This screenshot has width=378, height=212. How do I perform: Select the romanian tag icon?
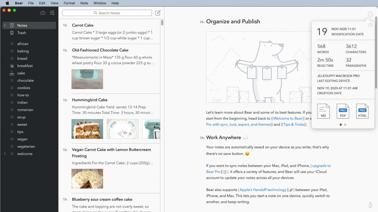coord(12,110)
